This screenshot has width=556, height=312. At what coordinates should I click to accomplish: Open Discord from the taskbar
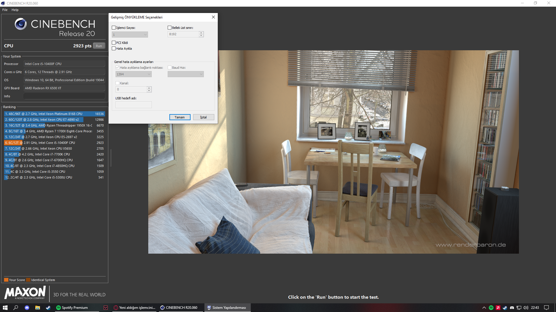tap(27, 308)
